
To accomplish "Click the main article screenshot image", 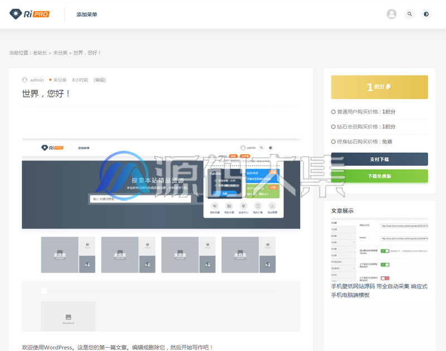I will (x=161, y=235).
